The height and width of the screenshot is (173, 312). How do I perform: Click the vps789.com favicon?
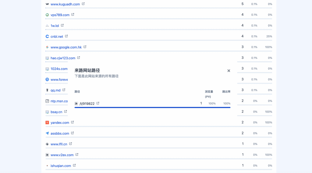point(47,15)
